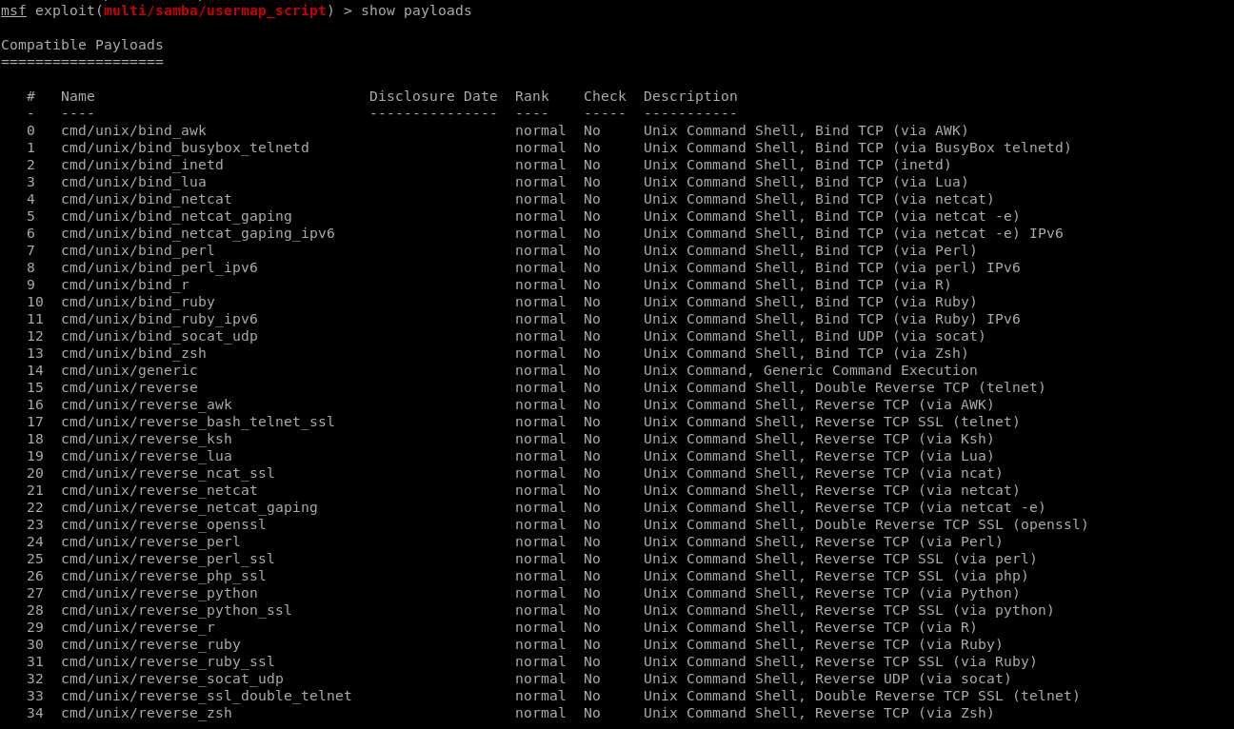
Task: Click the 'Disclosure Date' column header
Action: [433, 96]
